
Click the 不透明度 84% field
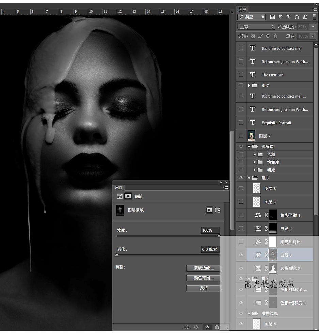pos(303,27)
